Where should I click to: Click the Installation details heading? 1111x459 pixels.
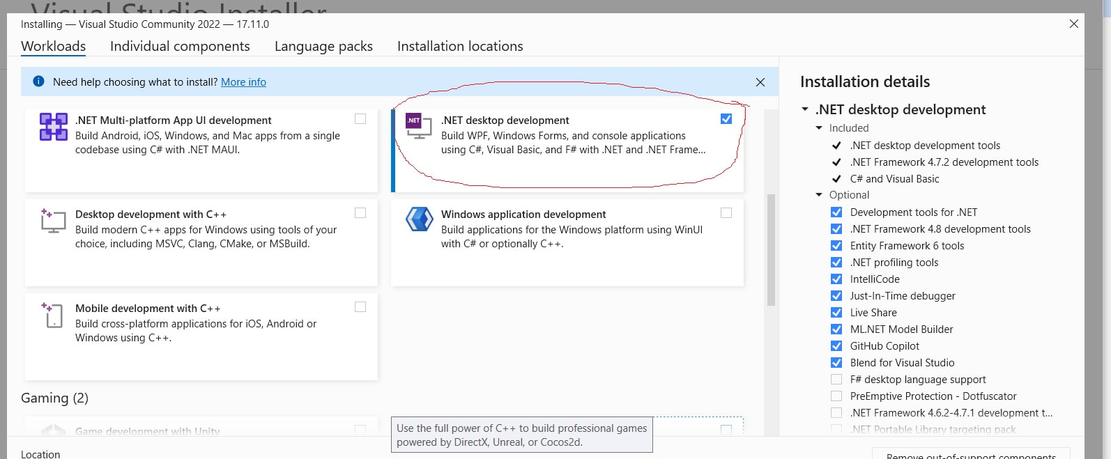point(865,81)
